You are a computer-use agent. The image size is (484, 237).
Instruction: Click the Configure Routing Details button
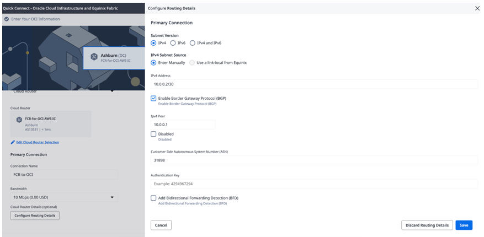point(35,216)
